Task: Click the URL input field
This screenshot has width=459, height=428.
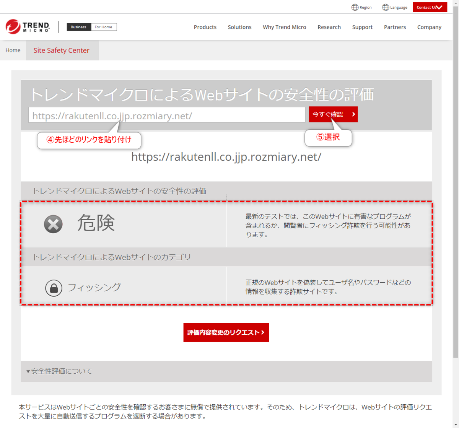Action: (x=167, y=115)
